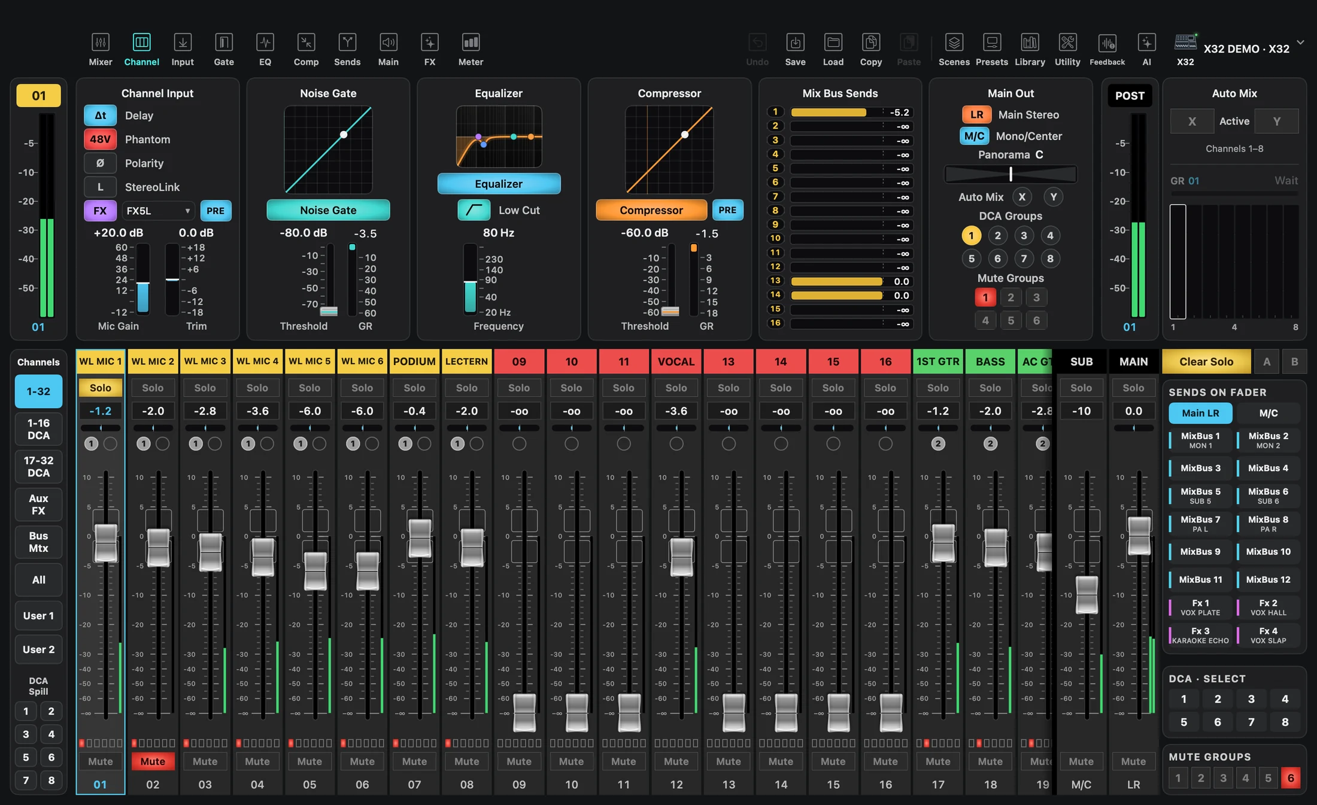Activate Mute Group 6 at bottom right

(1291, 778)
